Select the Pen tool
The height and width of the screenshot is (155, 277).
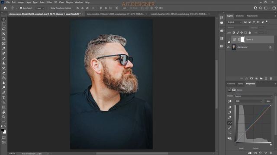4,93
